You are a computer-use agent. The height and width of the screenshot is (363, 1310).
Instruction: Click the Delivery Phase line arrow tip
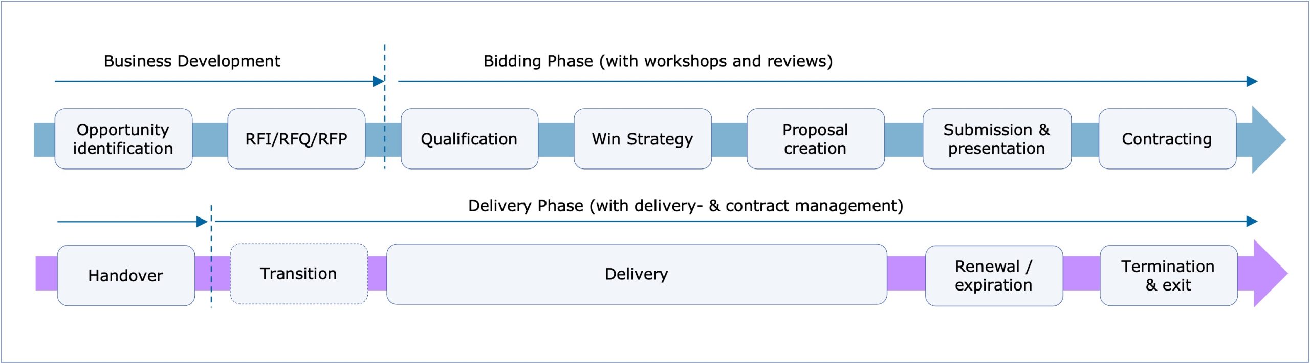pyautogui.click(x=1252, y=221)
